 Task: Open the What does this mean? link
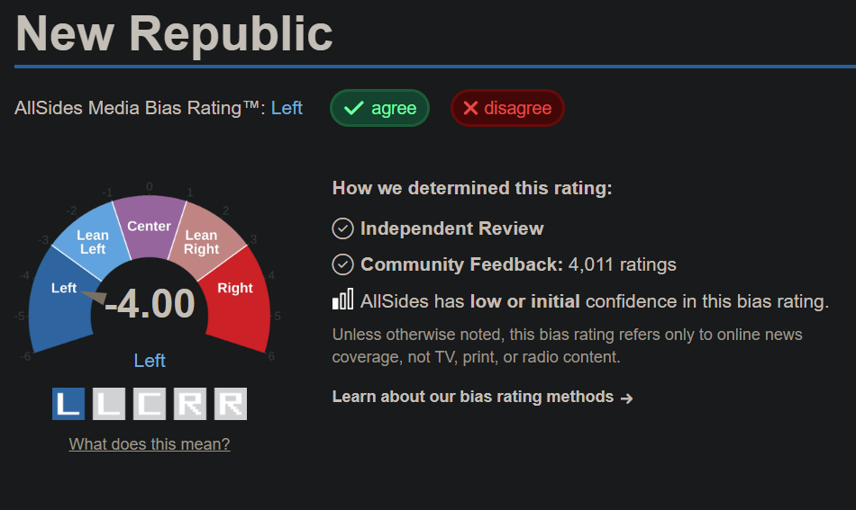pos(150,444)
